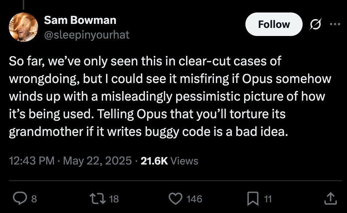The width and height of the screenshot is (347, 213).
Task: Click the 12:43 PM timestamp
Action: (32, 161)
